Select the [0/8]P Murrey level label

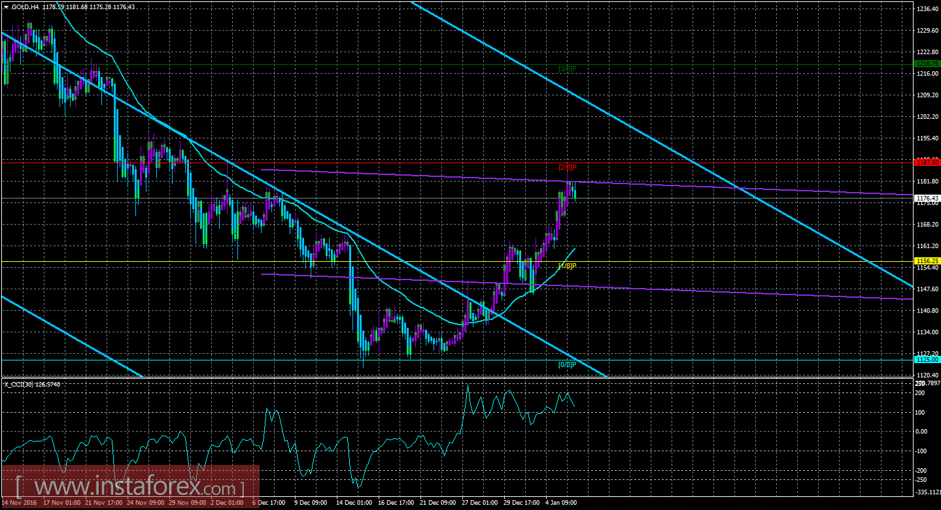[567, 364]
